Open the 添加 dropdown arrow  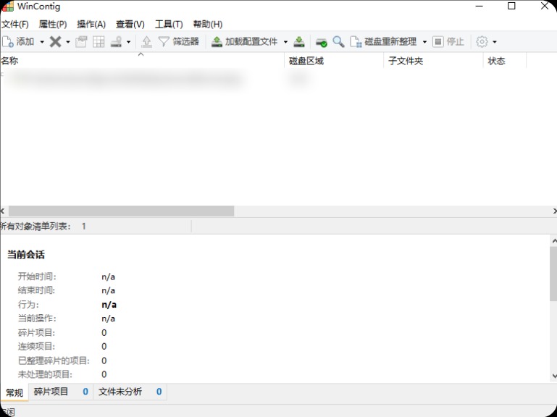click(42, 42)
